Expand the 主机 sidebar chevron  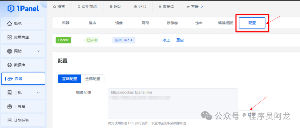[x=38, y=93]
